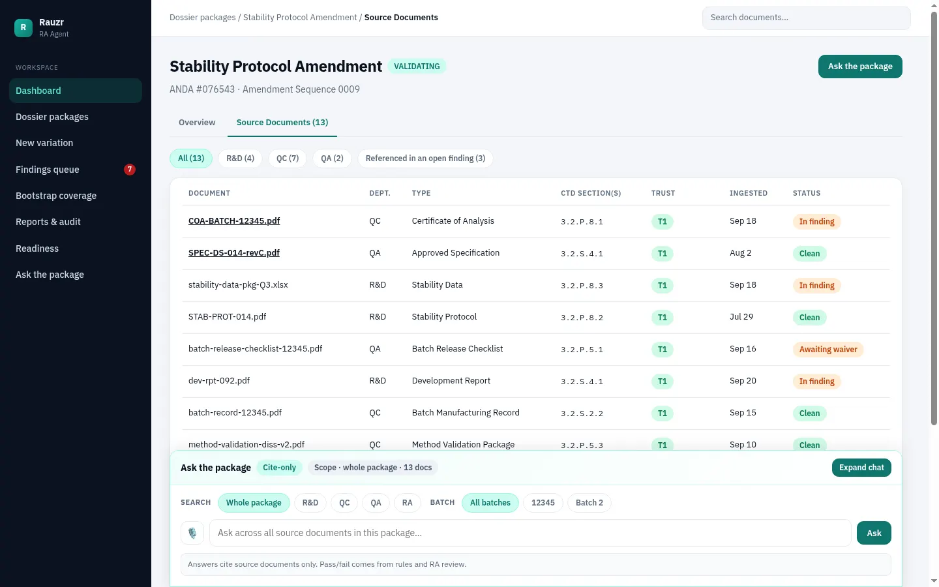Sort by the Ingested column header
Screen dimensions: 939x587
749,194
